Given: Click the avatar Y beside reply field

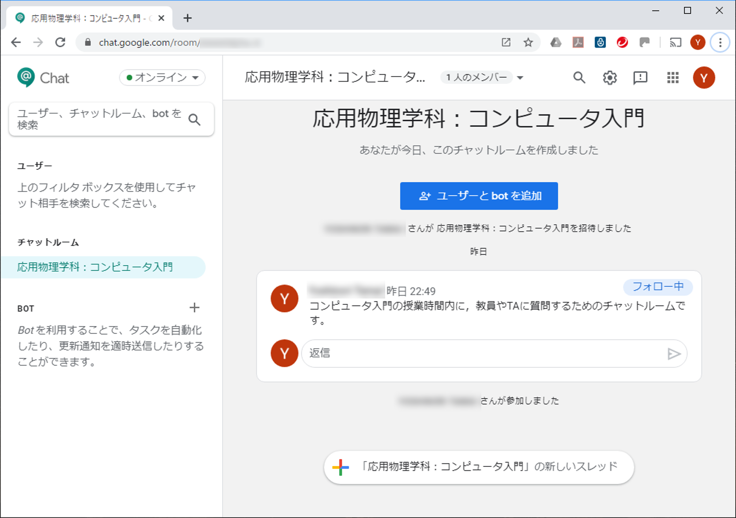Looking at the screenshot, I should pos(285,354).
